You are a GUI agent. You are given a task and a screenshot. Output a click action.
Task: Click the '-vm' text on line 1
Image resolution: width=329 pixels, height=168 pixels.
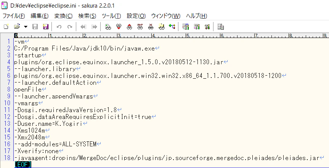19,42
